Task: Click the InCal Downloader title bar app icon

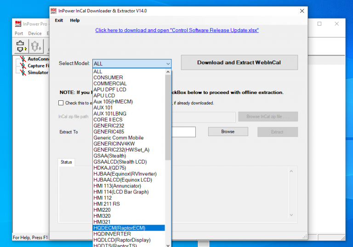Action: click(53, 11)
